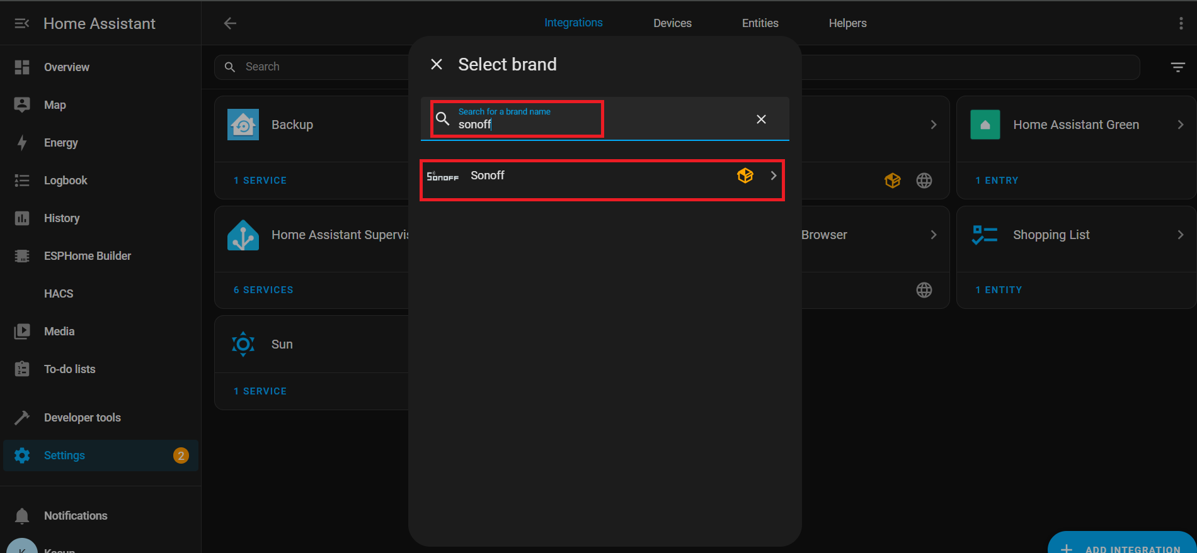Image resolution: width=1197 pixels, height=553 pixels.
Task: Open Notifications label in sidebar
Action: coord(76,516)
